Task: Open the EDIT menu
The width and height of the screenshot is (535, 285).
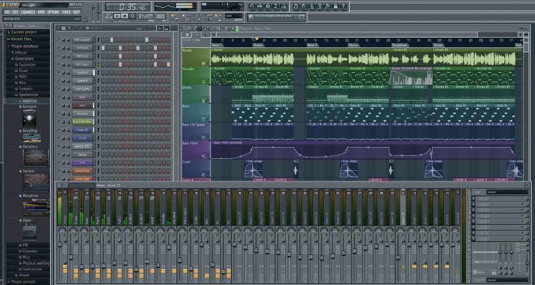Action: [x=15, y=12]
